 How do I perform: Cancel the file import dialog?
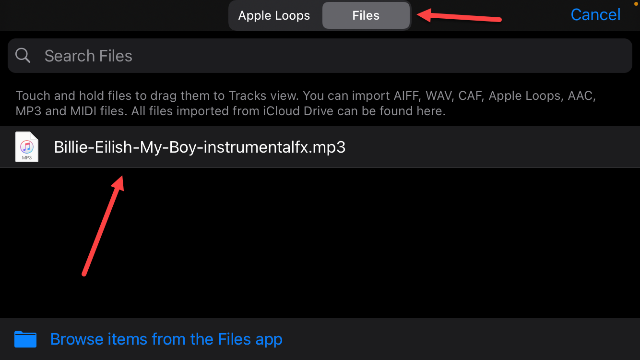(x=595, y=15)
